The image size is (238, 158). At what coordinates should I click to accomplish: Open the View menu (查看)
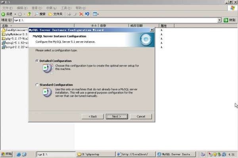37,8
